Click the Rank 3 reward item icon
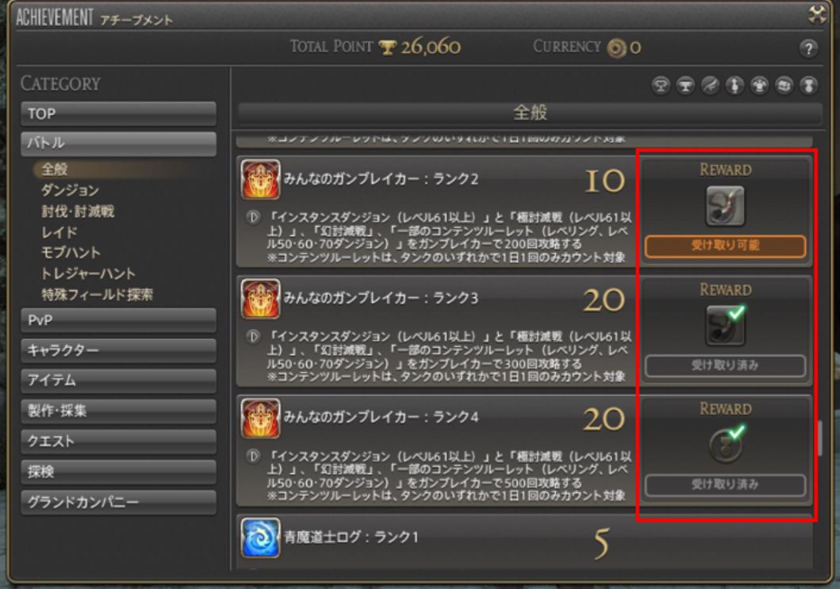Screen dimensions: 840x589 point(725,325)
